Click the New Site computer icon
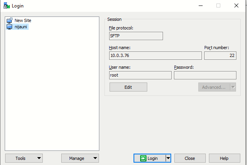 9,20
